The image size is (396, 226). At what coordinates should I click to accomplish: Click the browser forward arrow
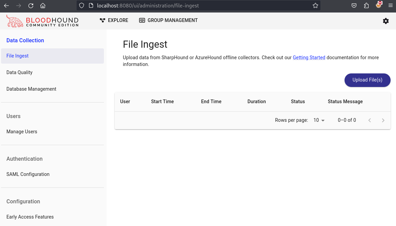[x=19, y=5]
